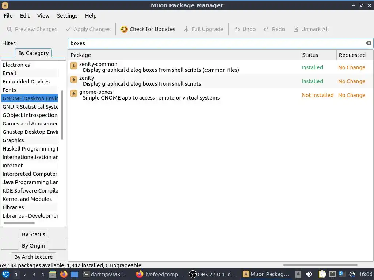Click the 'Not Installed' status of gnome-boxes
The width and height of the screenshot is (374, 280).
coord(317,95)
